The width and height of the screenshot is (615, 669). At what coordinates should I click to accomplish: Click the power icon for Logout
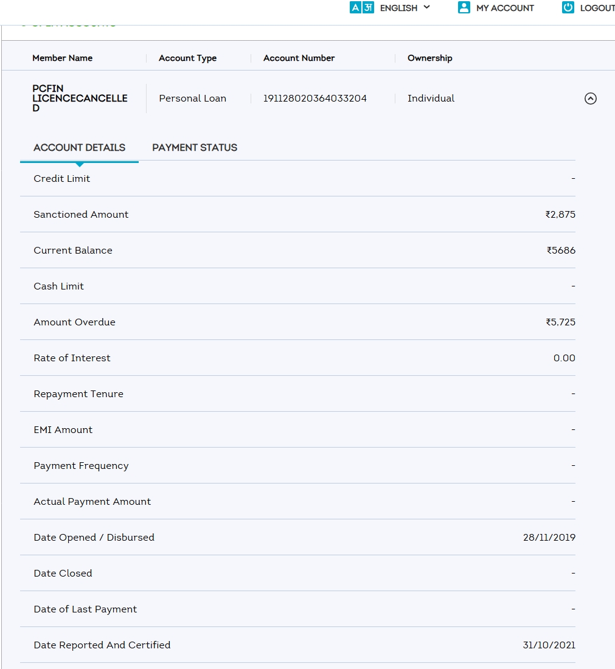tap(568, 8)
